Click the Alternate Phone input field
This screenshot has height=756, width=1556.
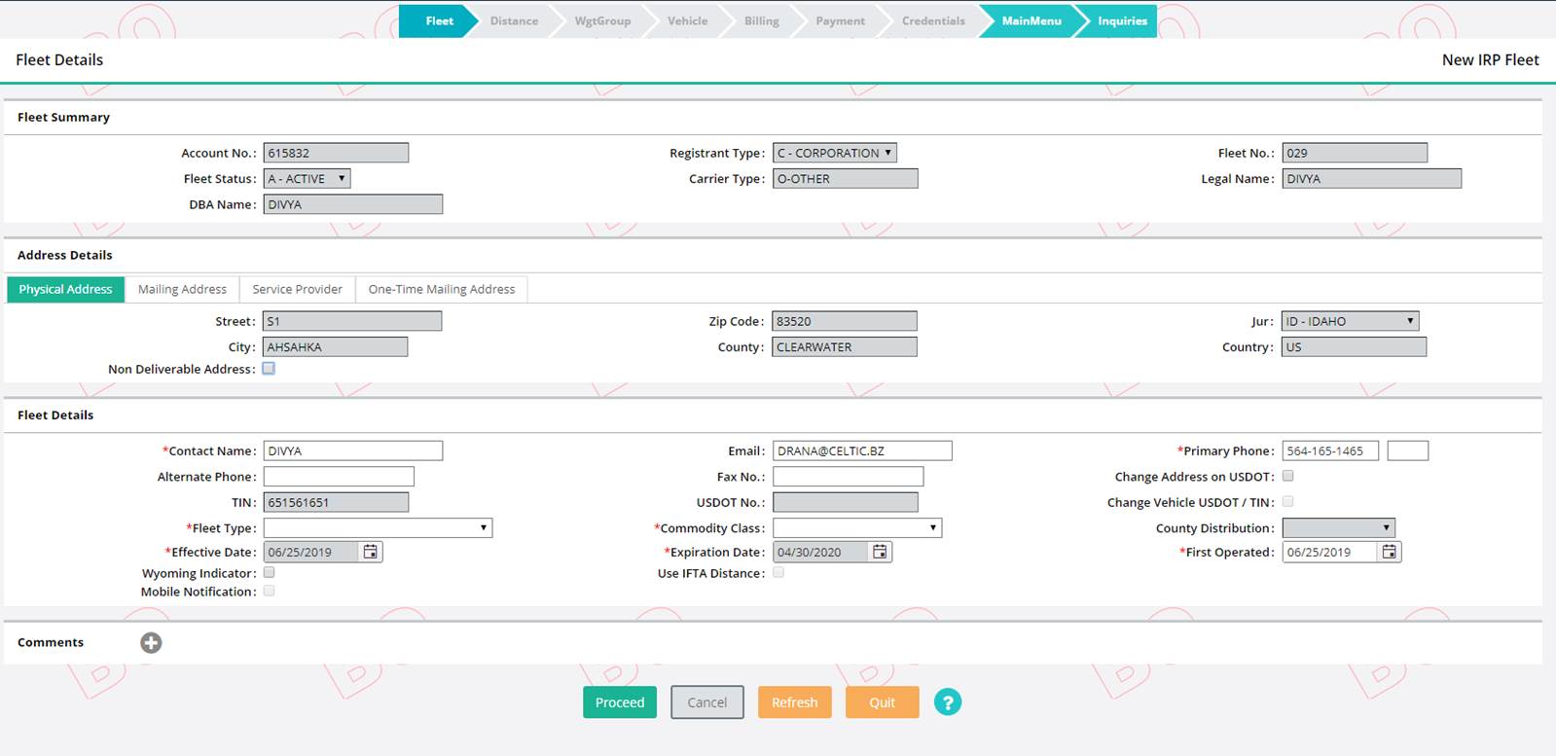coord(339,477)
